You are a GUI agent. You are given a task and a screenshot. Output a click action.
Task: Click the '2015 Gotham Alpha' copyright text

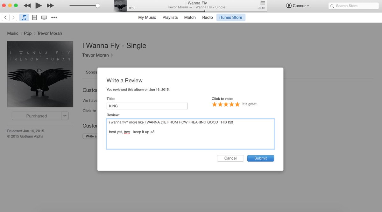coord(25,136)
